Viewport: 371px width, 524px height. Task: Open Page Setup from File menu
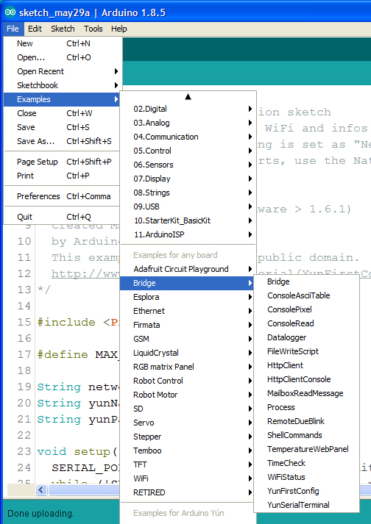coord(62,162)
